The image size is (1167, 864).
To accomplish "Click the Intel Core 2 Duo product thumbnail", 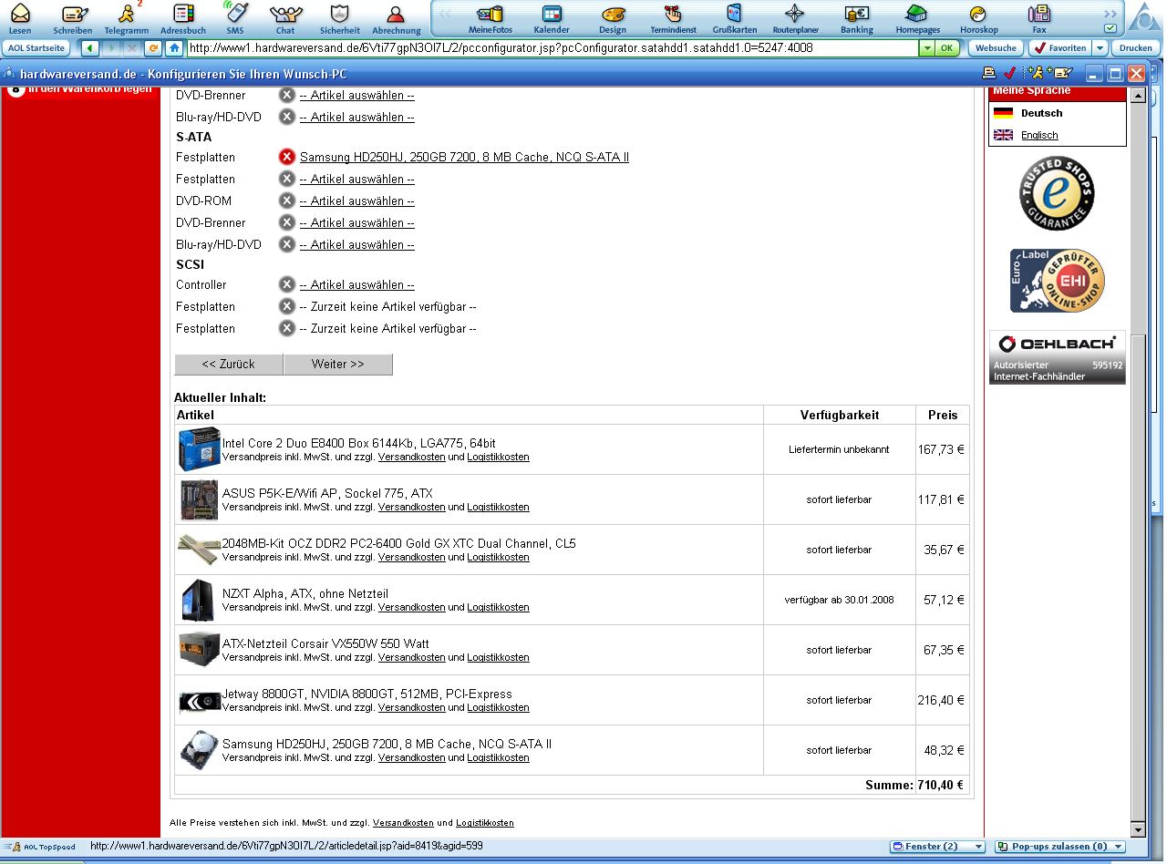I will 200,448.
